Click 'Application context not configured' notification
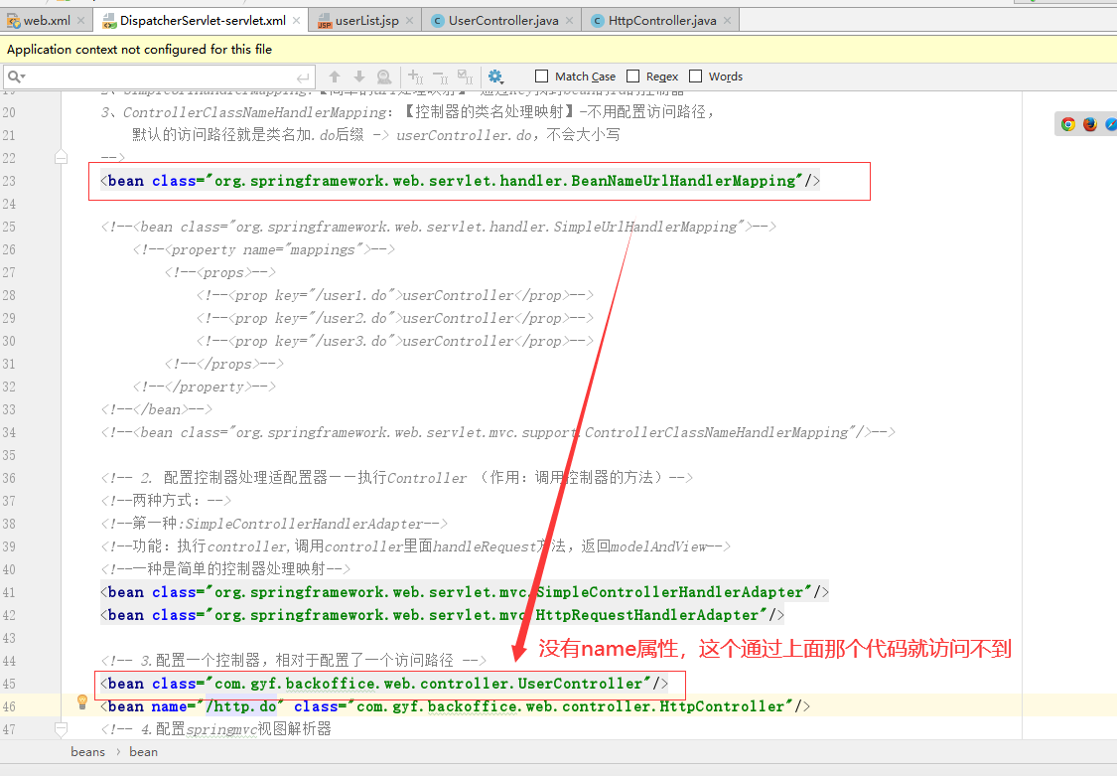 pos(140,49)
